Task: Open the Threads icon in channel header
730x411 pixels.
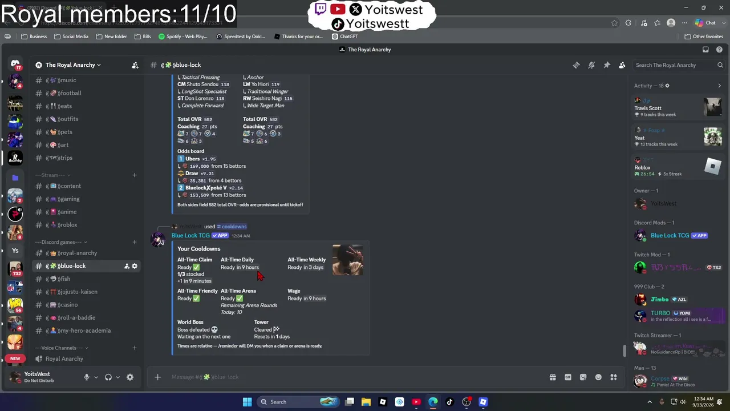Action: coord(576,65)
